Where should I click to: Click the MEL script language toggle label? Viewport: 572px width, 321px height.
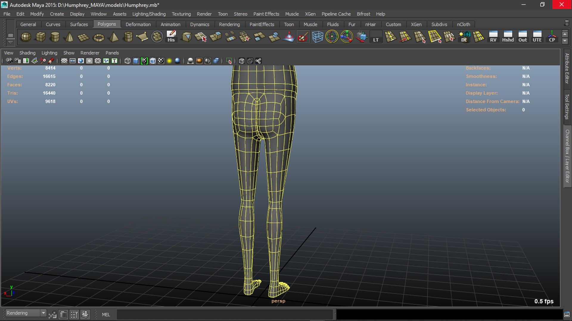click(106, 314)
